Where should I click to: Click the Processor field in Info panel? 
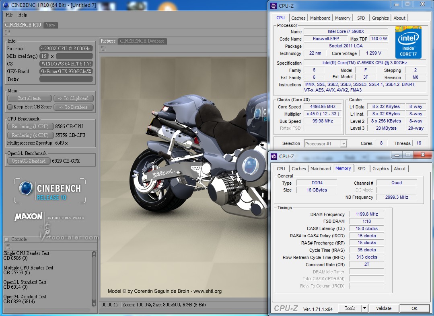(66, 48)
